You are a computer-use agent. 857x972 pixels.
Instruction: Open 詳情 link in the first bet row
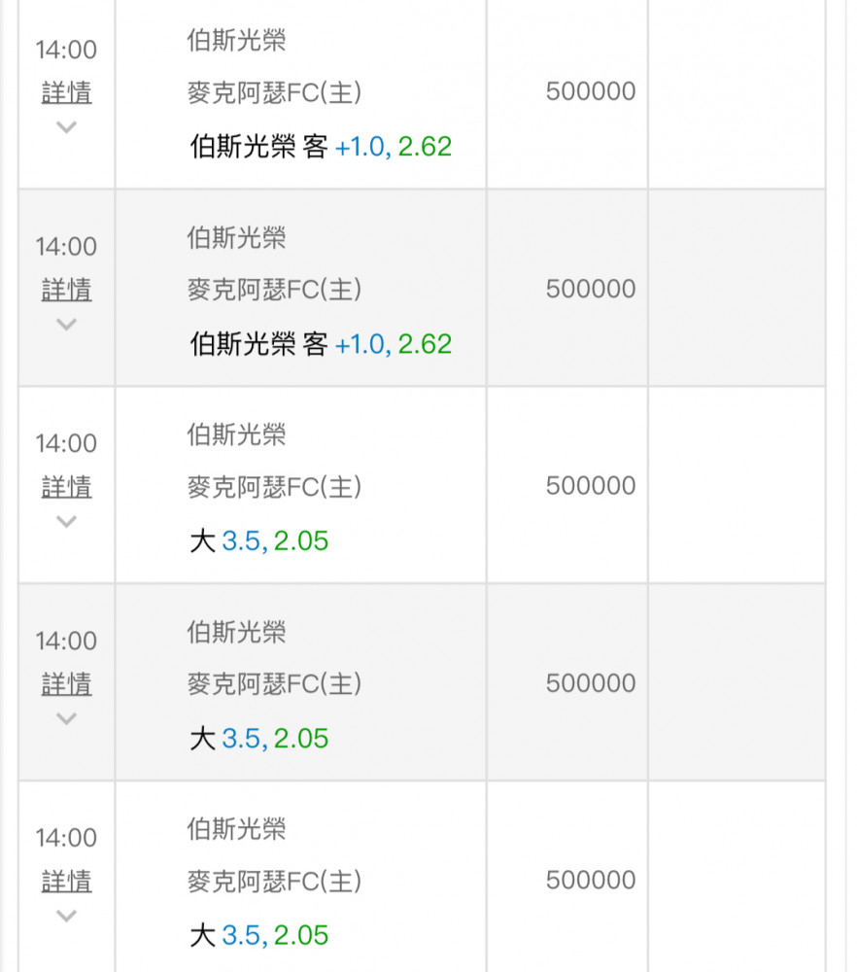click(x=66, y=93)
